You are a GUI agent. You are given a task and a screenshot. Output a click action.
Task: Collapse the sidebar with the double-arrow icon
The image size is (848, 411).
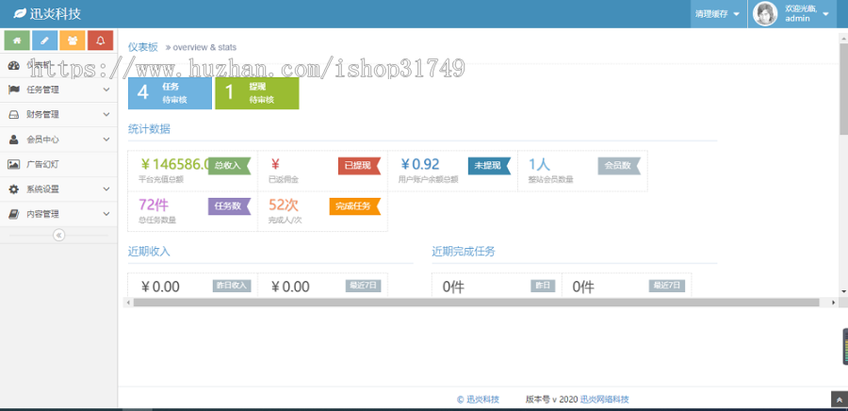(x=58, y=235)
